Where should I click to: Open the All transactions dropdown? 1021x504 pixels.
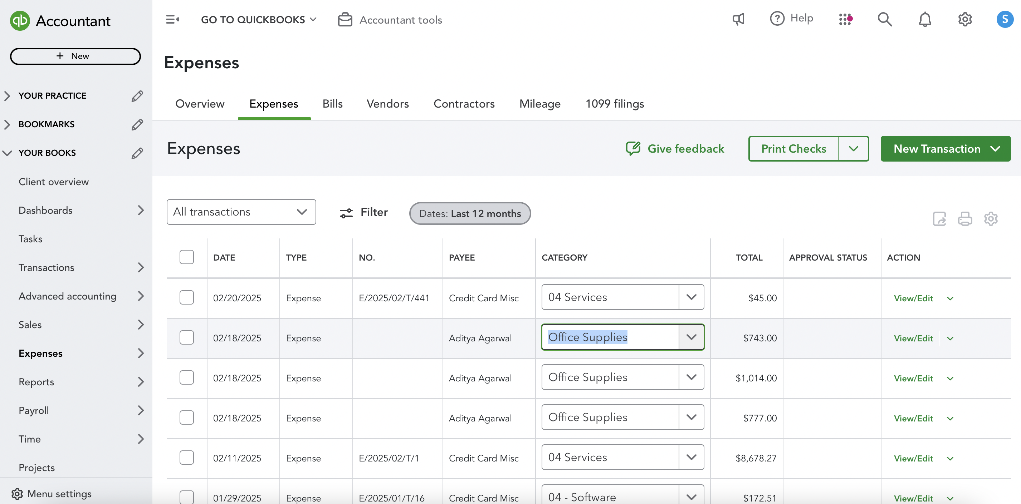tap(241, 212)
